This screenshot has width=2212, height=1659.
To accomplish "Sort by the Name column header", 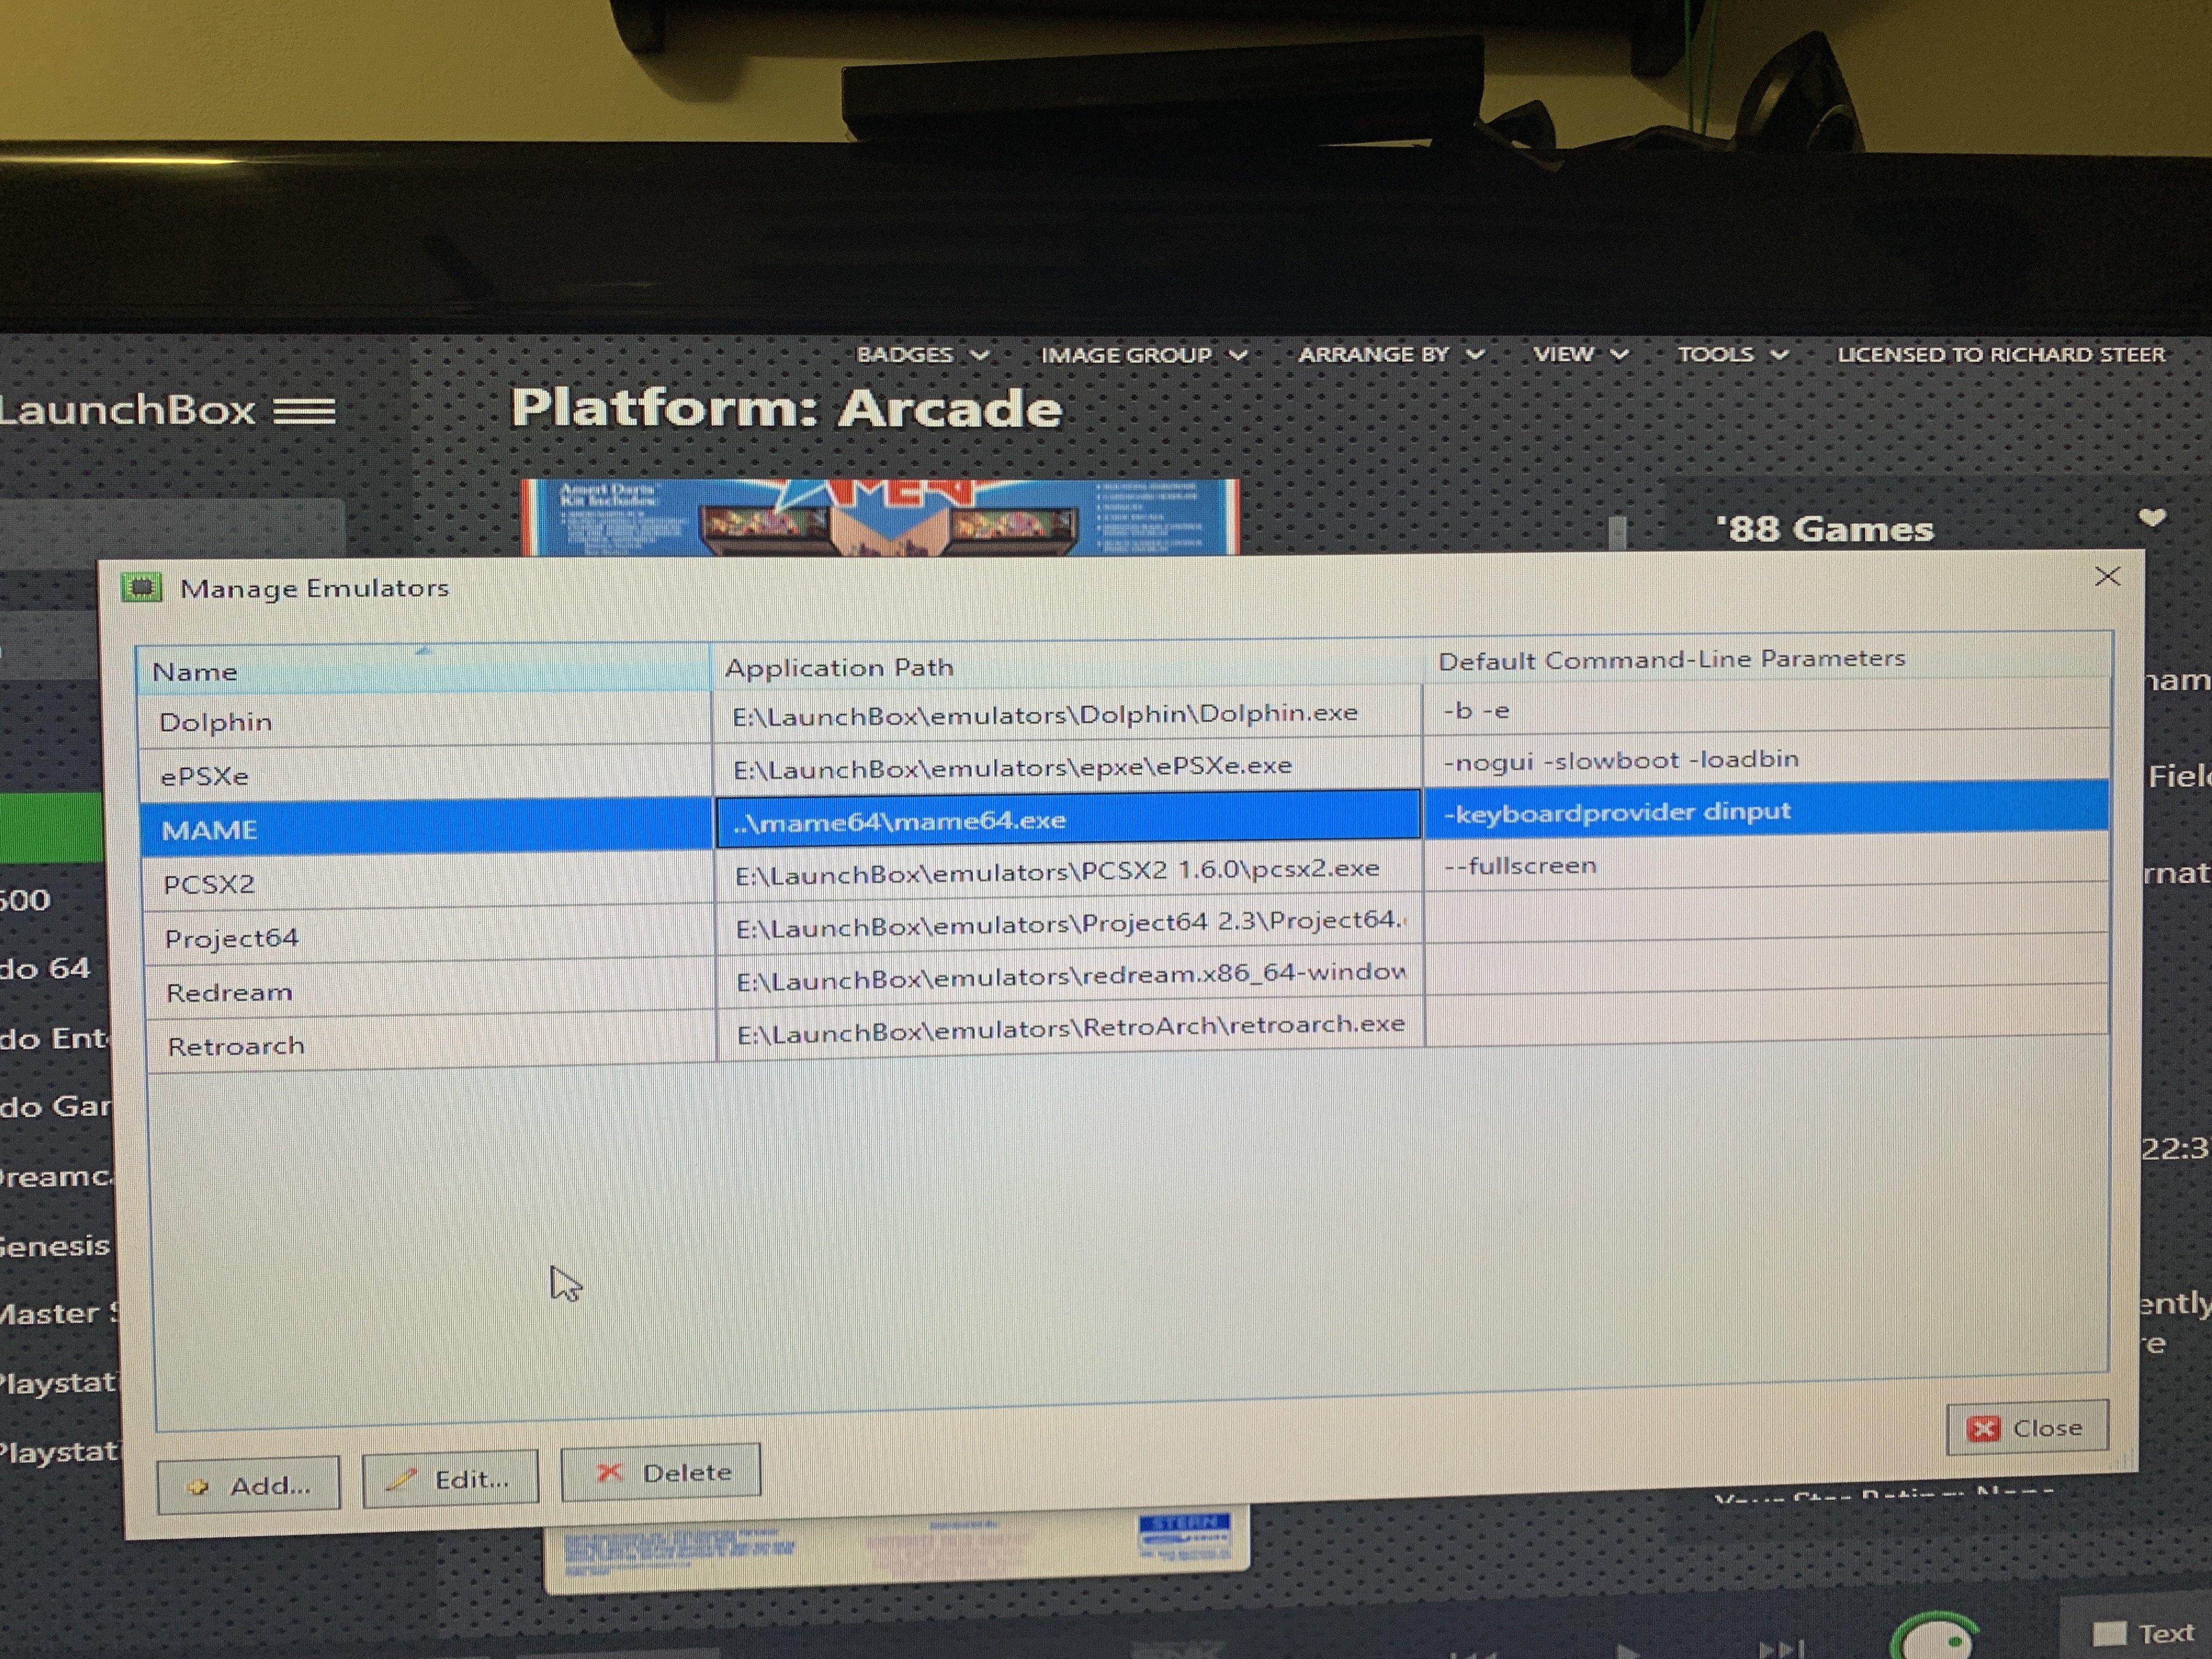I will point(423,670).
